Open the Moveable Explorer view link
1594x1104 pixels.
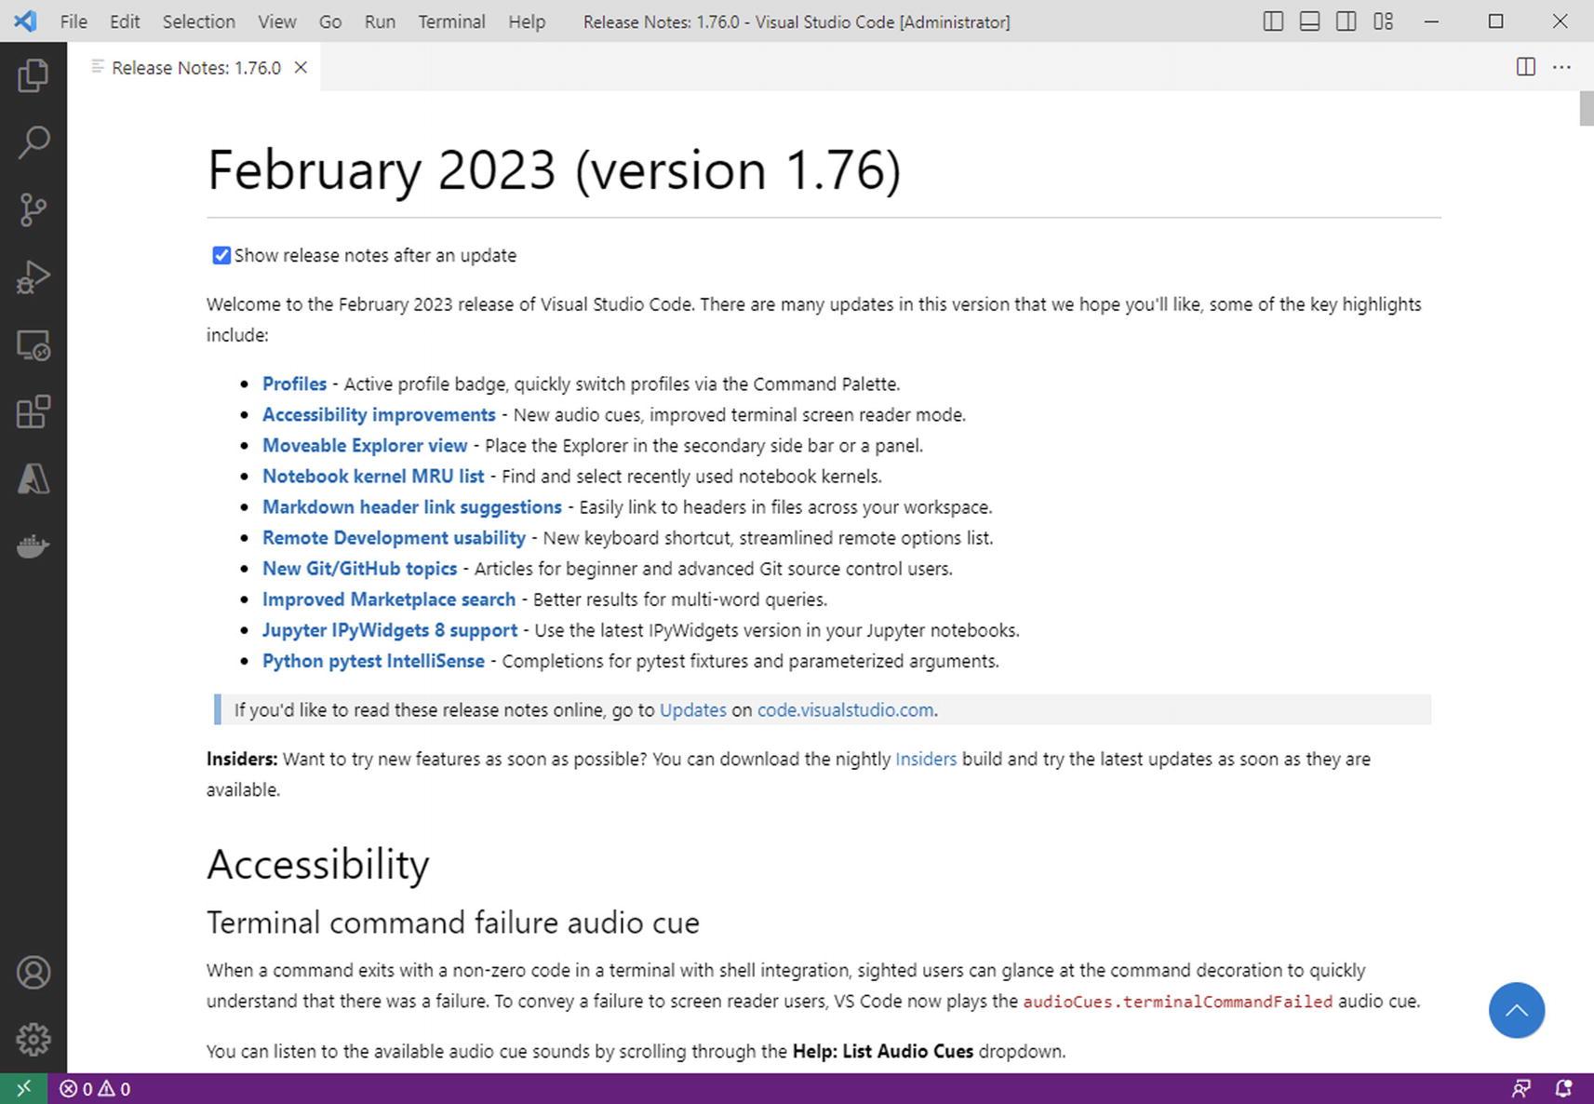(365, 445)
